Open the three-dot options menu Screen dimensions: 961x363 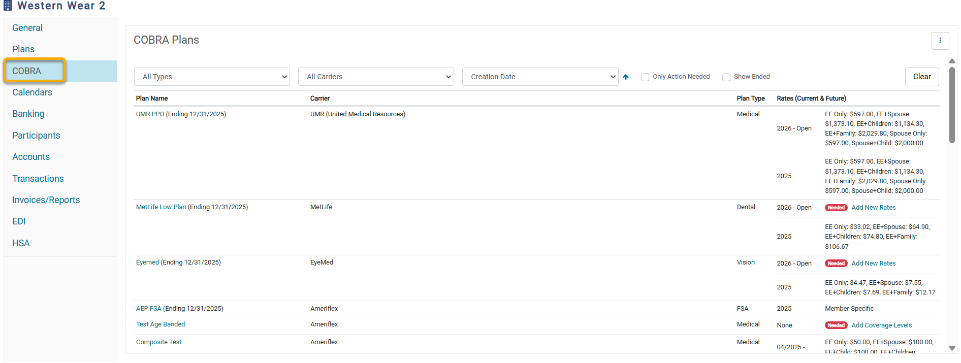click(x=940, y=41)
